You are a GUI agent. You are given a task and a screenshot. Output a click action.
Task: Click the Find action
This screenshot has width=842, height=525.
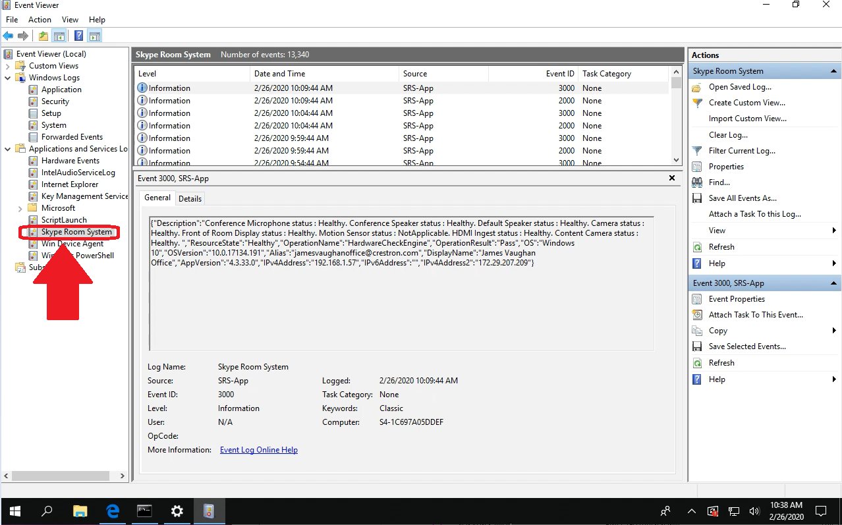[x=719, y=182]
